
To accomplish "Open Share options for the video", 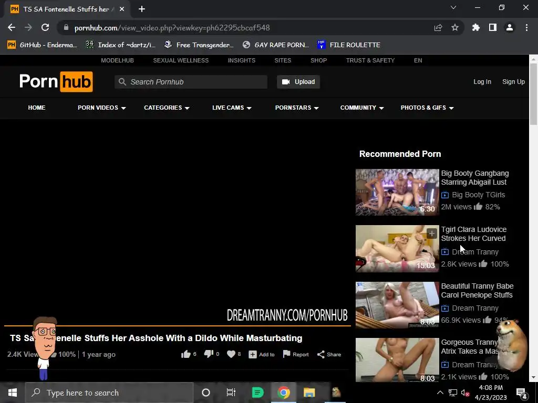I will (329, 354).
